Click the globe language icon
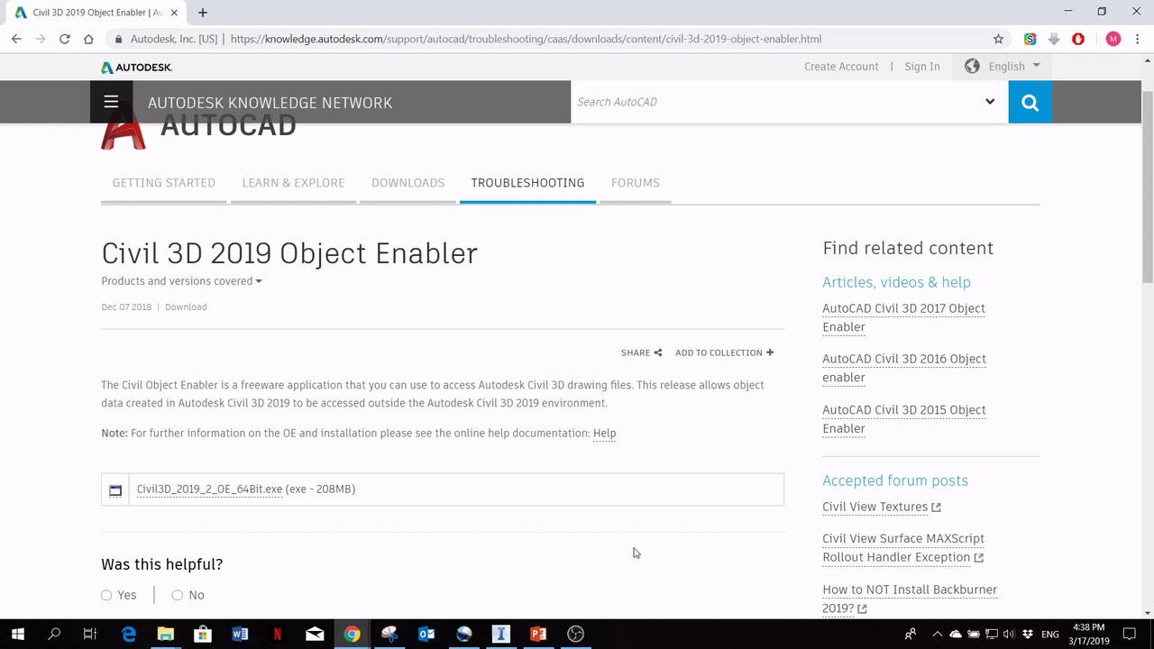The image size is (1154, 649). (x=972, y=66)
